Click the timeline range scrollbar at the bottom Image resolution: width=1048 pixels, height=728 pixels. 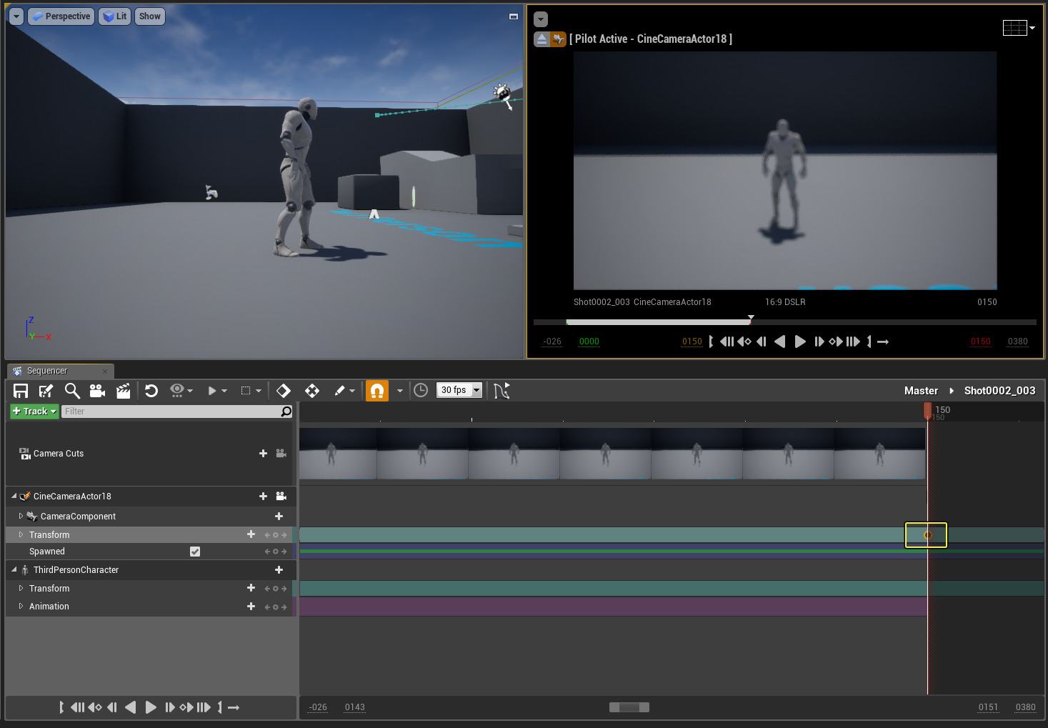[x=629, y=707]
